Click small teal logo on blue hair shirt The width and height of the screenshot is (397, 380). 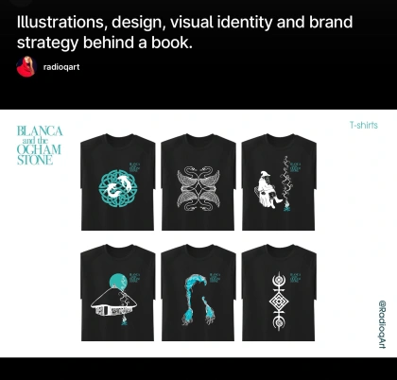(215, 278)
